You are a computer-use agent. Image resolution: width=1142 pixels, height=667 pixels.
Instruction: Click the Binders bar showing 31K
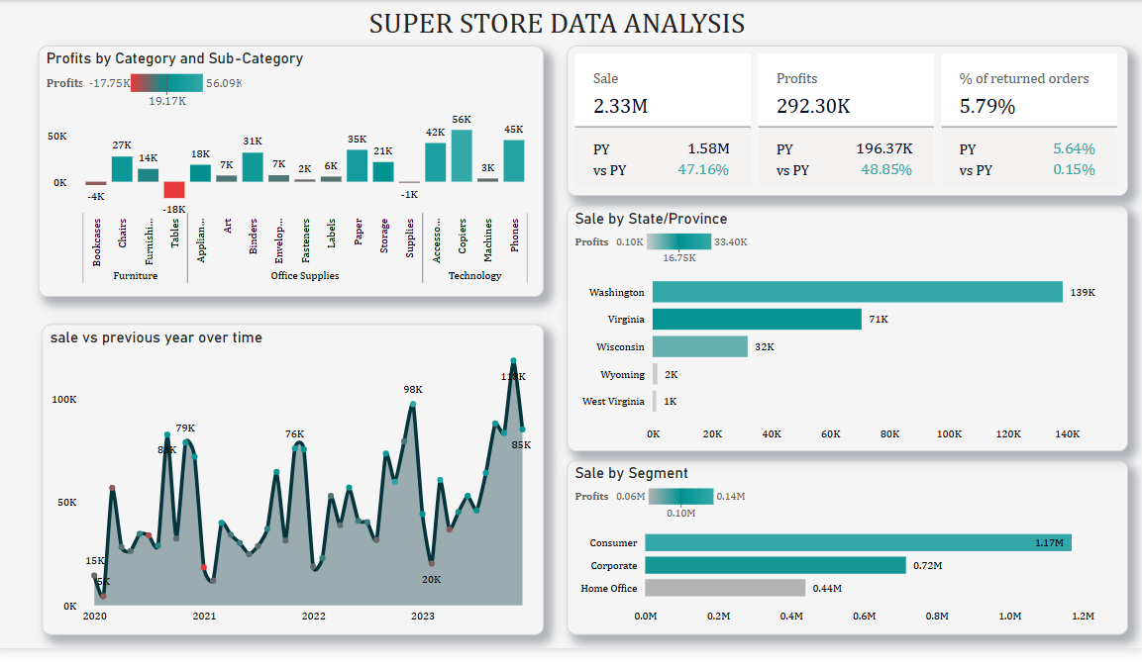[x=253, y=167]
